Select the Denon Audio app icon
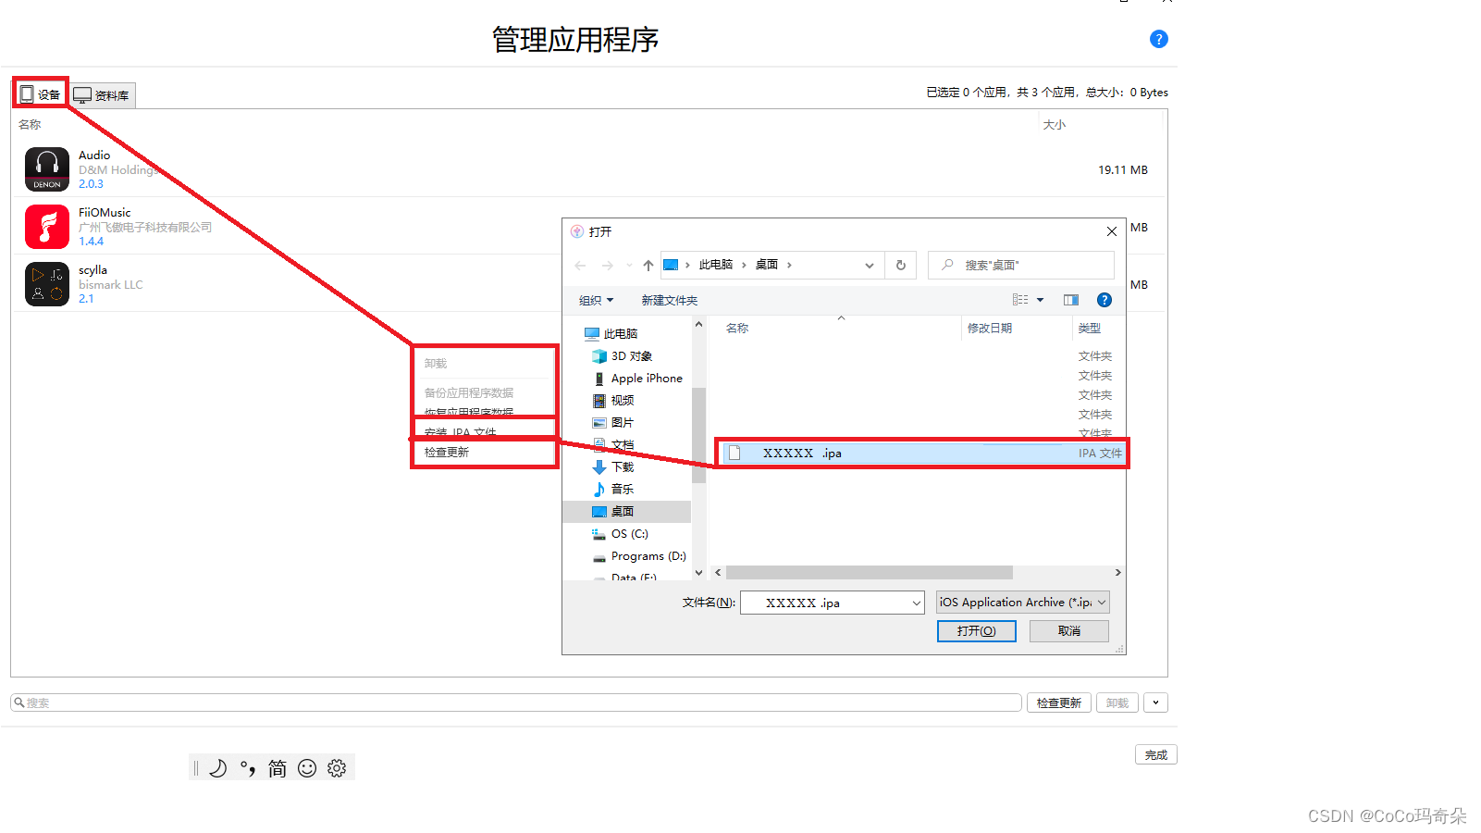 point(47,169)
